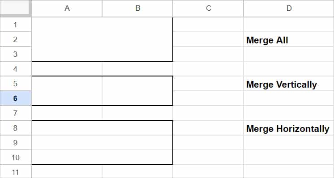Select column D header
This screenshot has height=178, width=334.
[x=289, y=8]
